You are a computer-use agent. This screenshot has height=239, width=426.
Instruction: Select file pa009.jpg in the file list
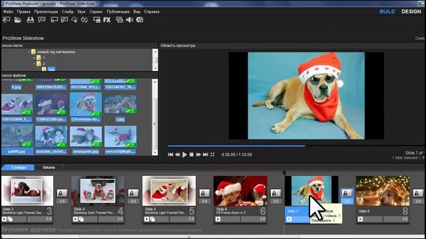tap(17, 140)
